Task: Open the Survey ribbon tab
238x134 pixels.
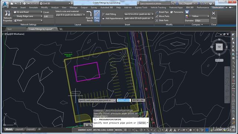Action: pyautogui.click(x=94, y=7)
